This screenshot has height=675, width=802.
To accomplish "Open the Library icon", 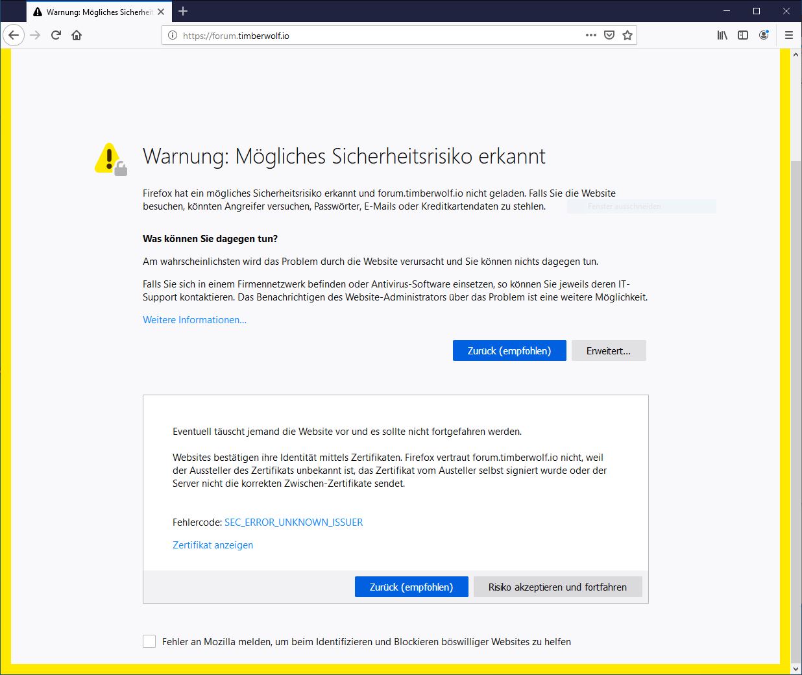I will pos(722,35).
